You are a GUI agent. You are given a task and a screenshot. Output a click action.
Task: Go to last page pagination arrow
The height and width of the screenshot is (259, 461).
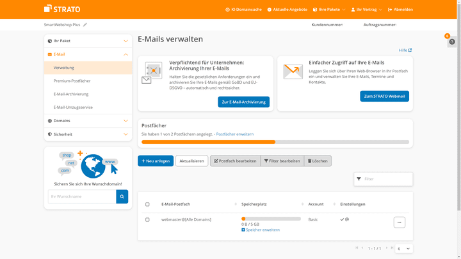pyautogui.click(x=392, y=248)
